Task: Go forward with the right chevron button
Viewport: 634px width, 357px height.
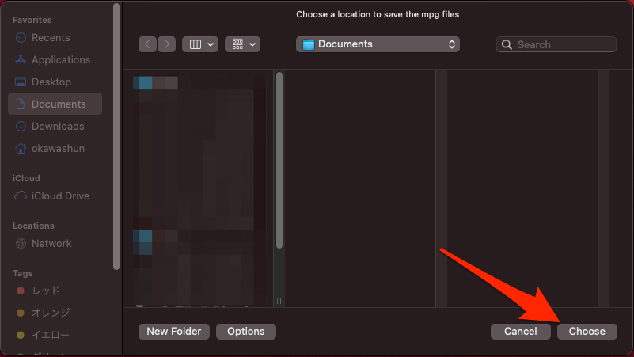Action: (x=166, y=44)
